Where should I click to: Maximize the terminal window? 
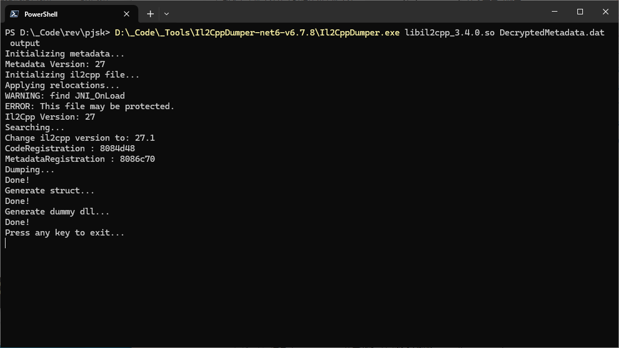click(580, 12)
